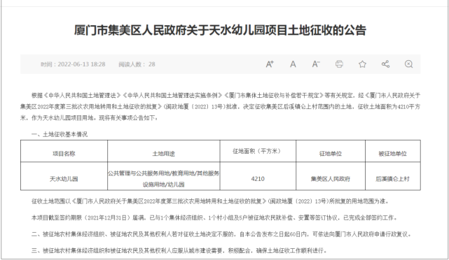Click the star favorite icon
The height and width of the screenshot is (260, 449).
tap(363, 64)
